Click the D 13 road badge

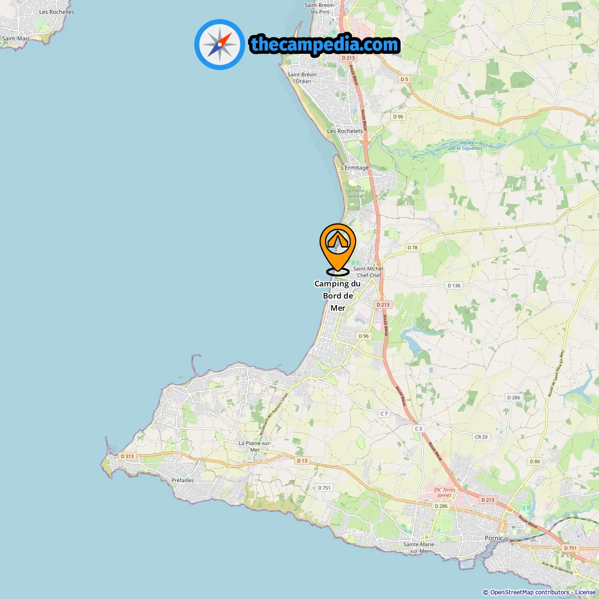tap(302, 461)
